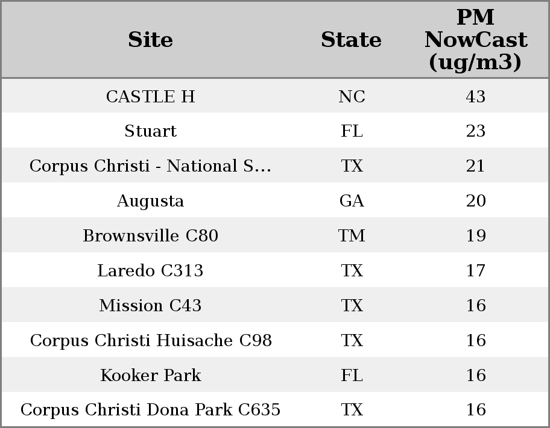Select Corpus Christi Dona Park C635 row
The height and width of the screenshot is (428, 550).
150,410
